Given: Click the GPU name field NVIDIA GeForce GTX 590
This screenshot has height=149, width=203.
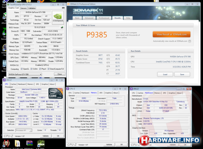Looking at the screenshot, I should pos(35,13).
